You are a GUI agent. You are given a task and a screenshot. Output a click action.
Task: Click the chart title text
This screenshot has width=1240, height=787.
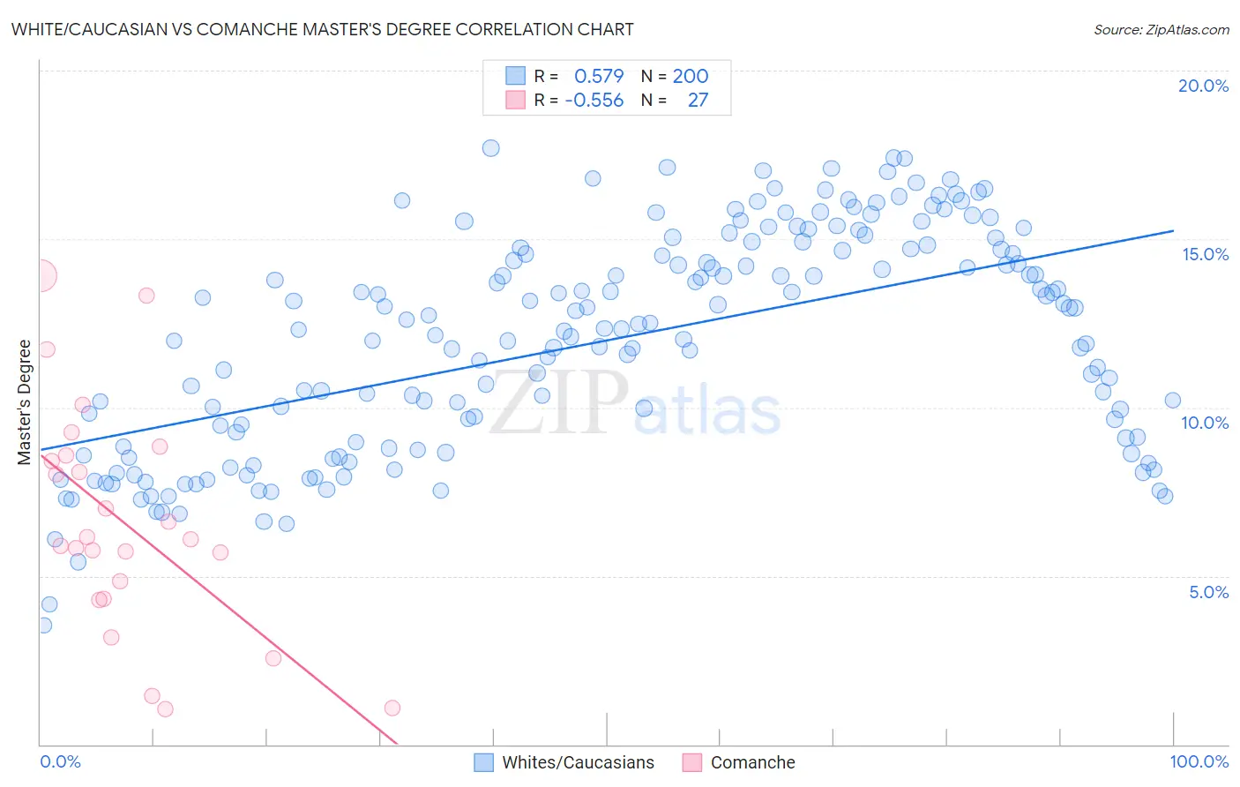[x=322, y=30]
